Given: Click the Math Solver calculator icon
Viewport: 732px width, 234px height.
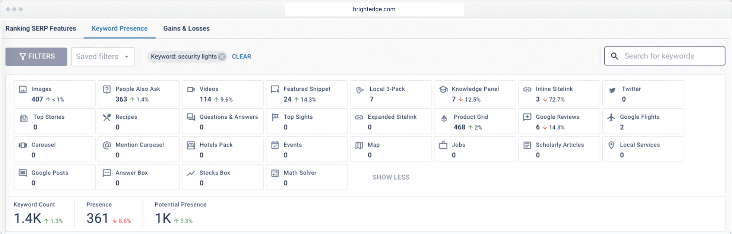Looking at the screenshot, I should click(x=275, y=173).
